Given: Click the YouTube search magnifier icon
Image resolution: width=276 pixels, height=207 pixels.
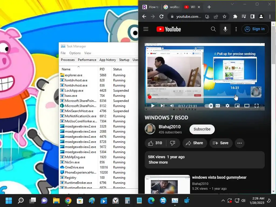Looking at the screenshot, I should coord(213,29).
